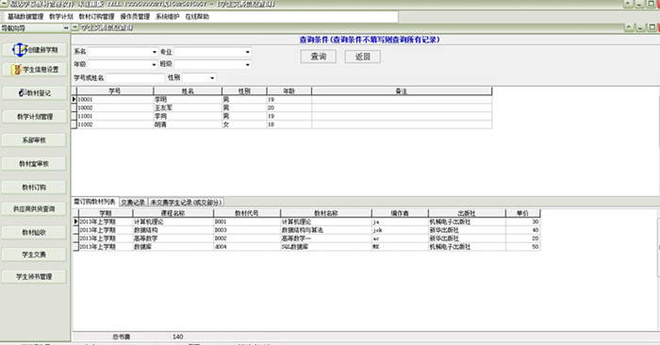Switch to the 需订购教材列表 tab
Screen dimensions: 660x345
point(94,202)
